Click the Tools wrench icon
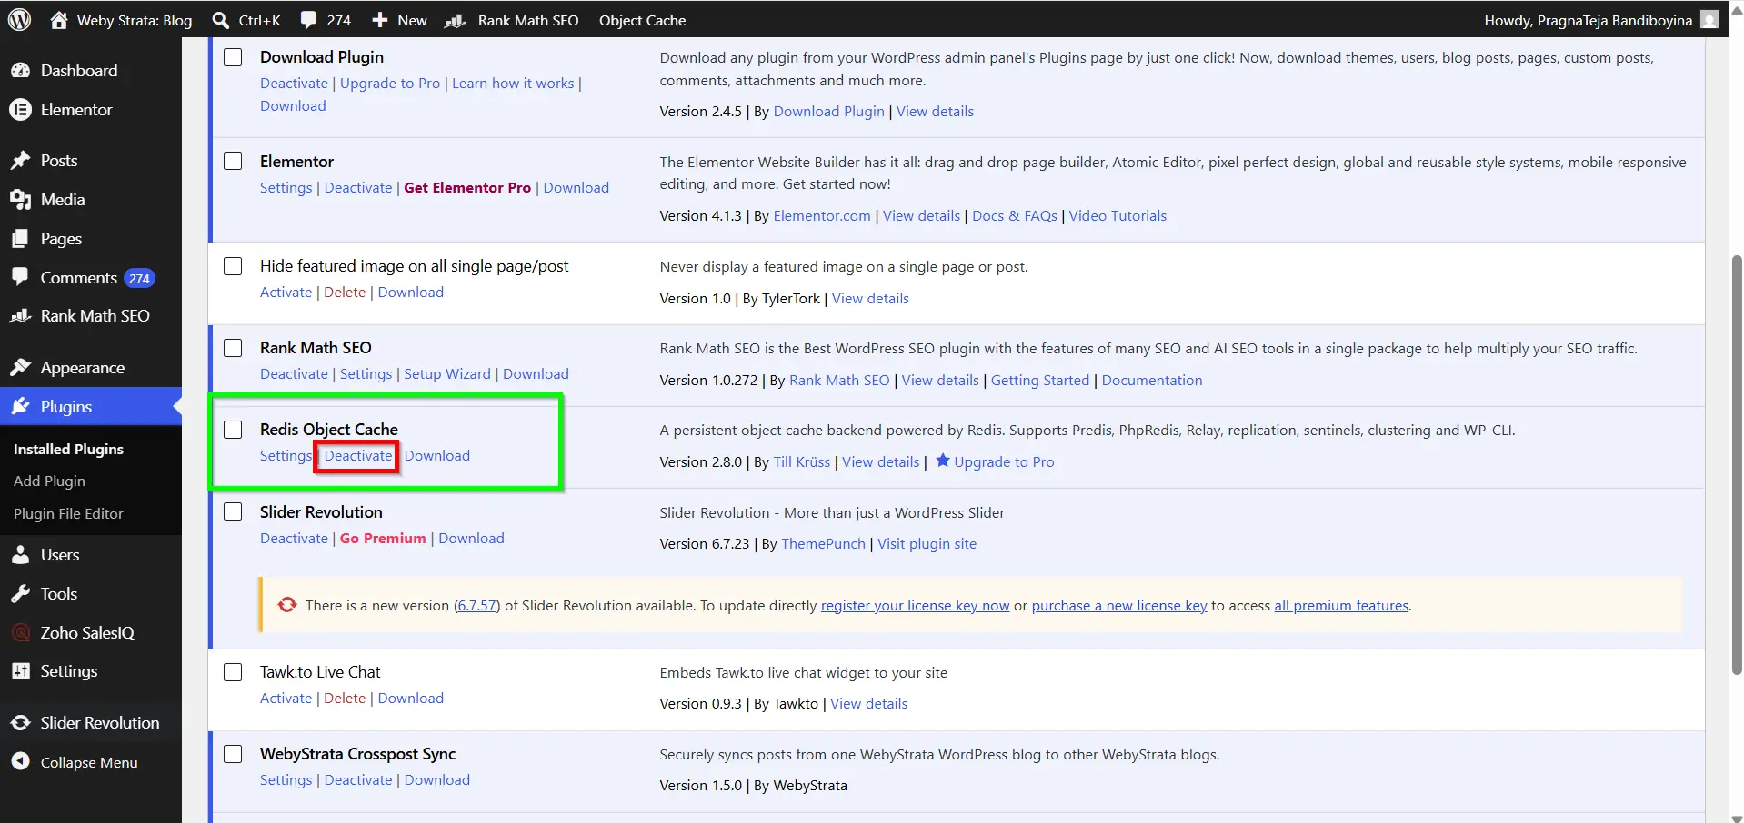The image size is (1744, 823). tap(20, 593)
